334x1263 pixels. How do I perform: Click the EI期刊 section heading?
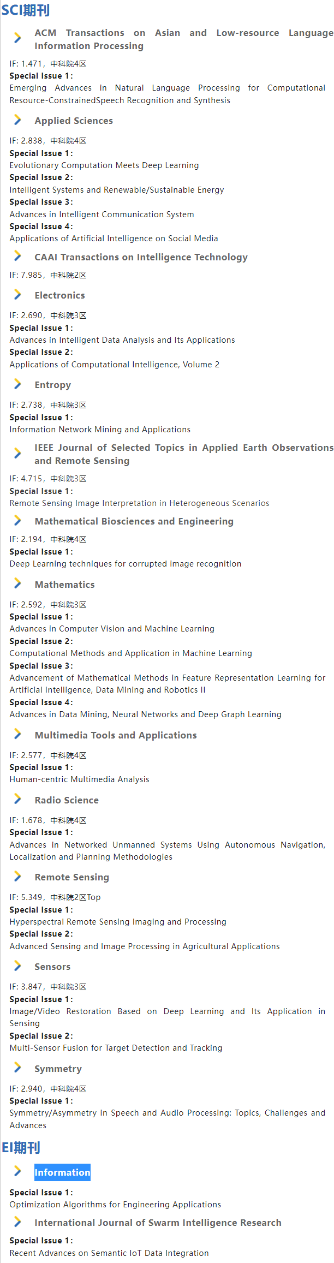click(21, 1148)
